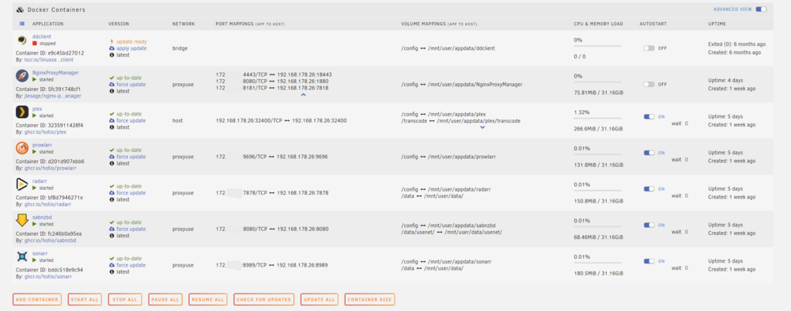The image size is (791, 311).
Task: Click the Exited (0): 6 months ago text
Action: [737, 44]
